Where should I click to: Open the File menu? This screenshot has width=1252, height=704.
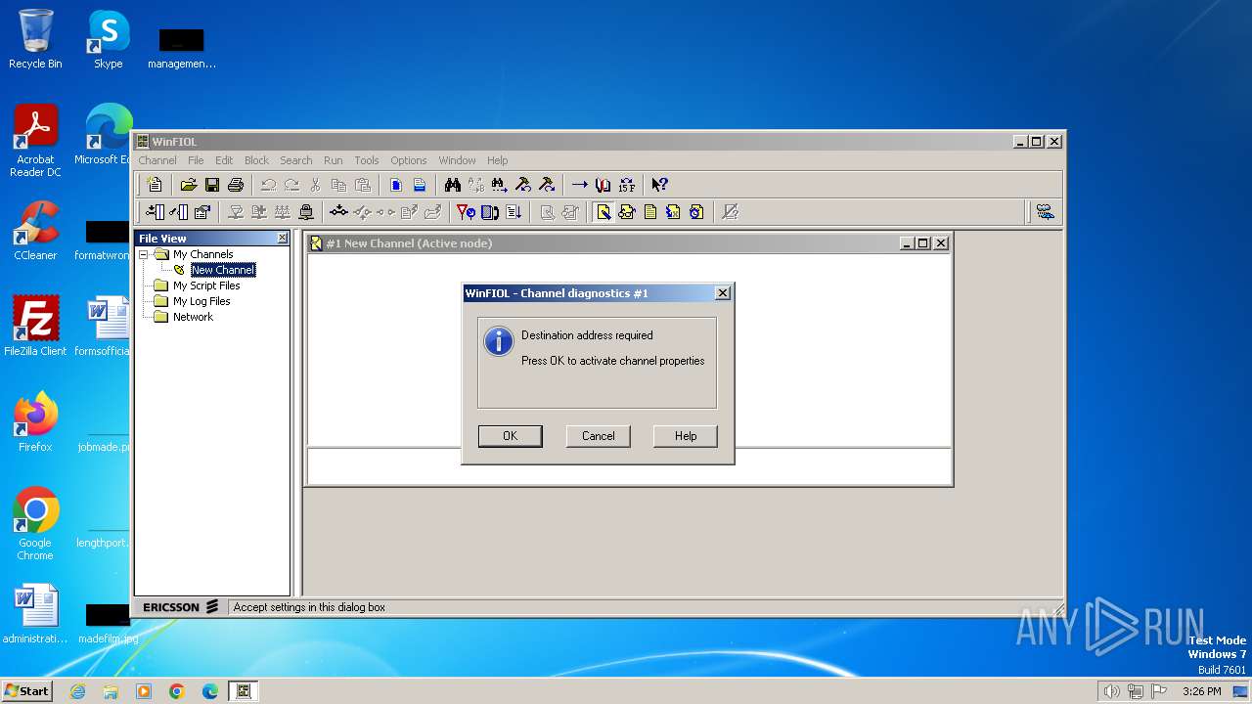[196, 160]
